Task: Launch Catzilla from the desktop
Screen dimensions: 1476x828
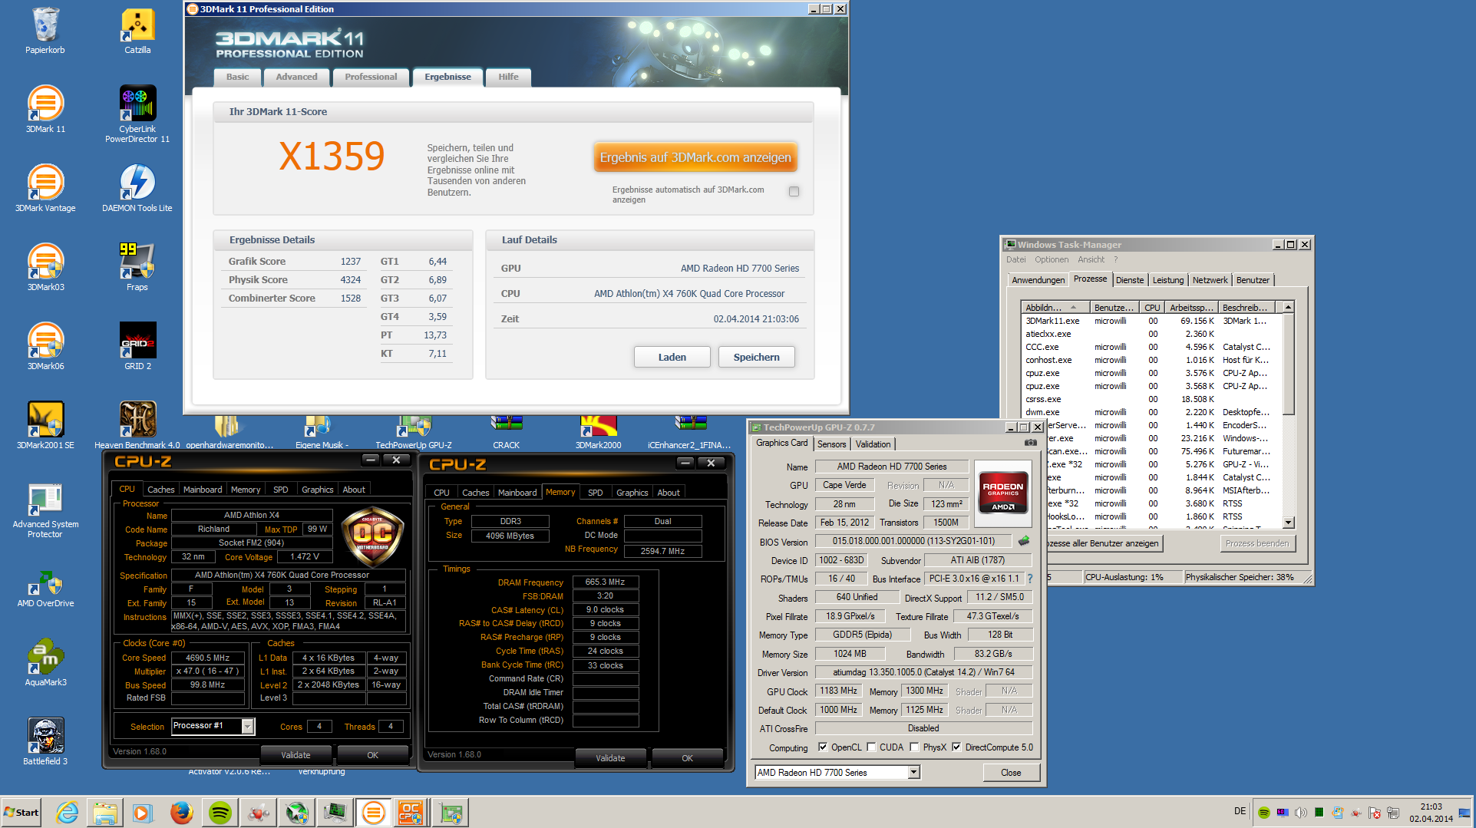Action: tap(137, 31)
